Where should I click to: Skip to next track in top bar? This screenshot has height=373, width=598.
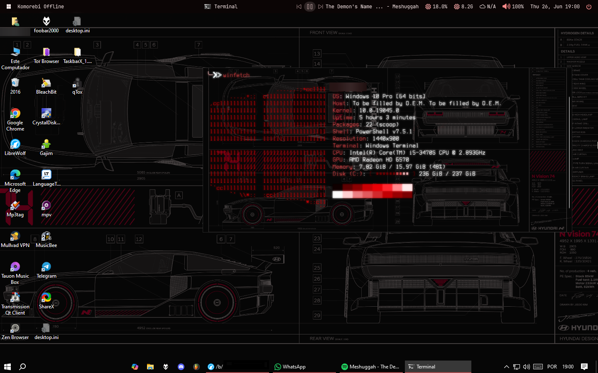[x=321, y=7]
